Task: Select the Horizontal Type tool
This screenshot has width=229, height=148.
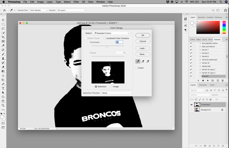Action: [3, 88]
